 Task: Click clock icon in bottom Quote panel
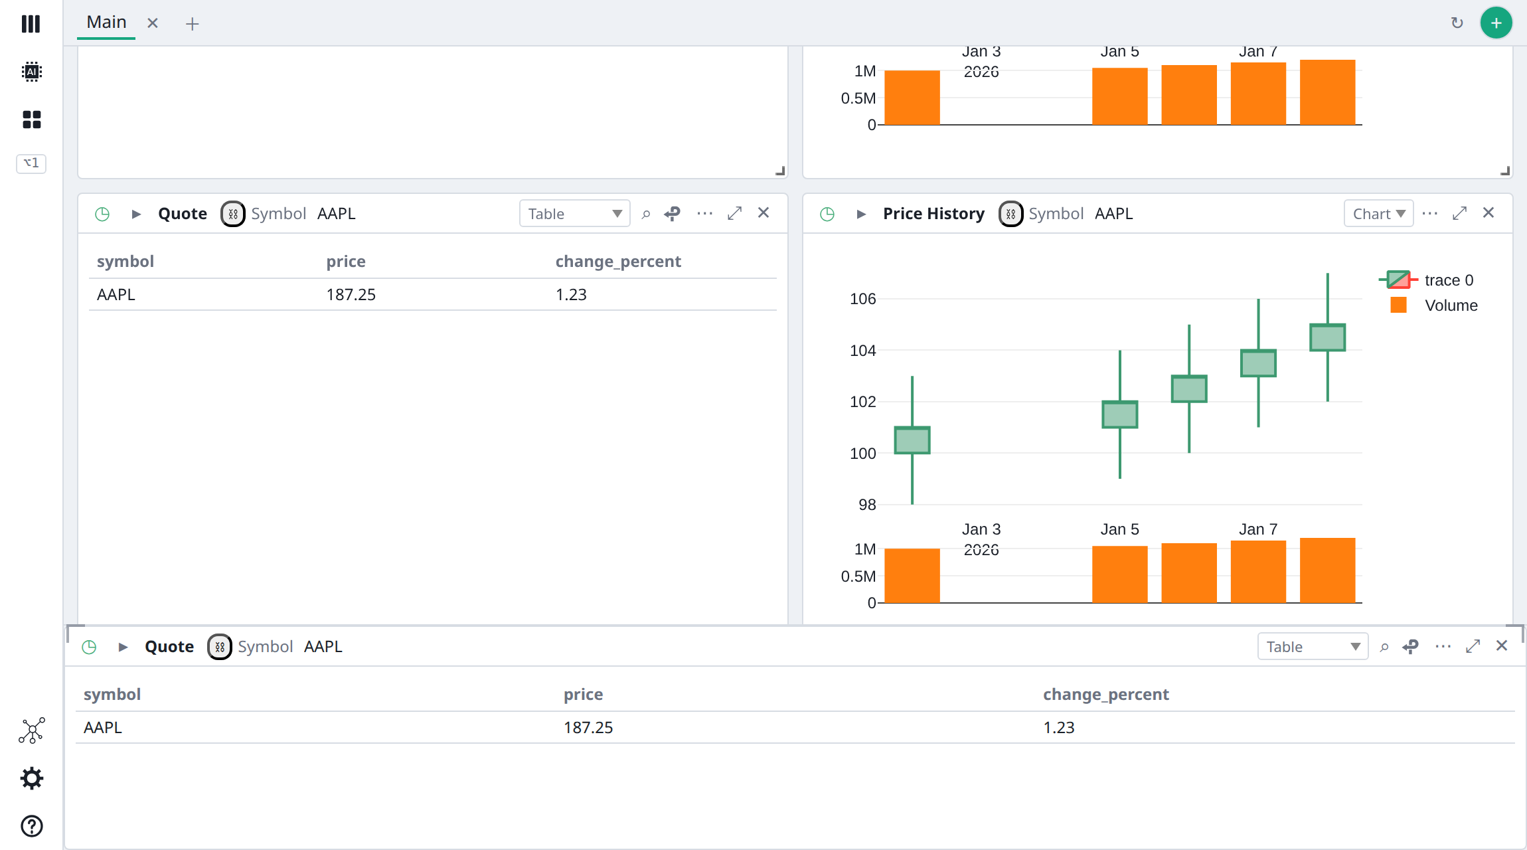pos(89,647)
